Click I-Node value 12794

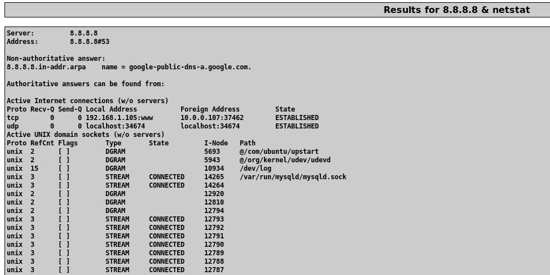coord(214,211)
